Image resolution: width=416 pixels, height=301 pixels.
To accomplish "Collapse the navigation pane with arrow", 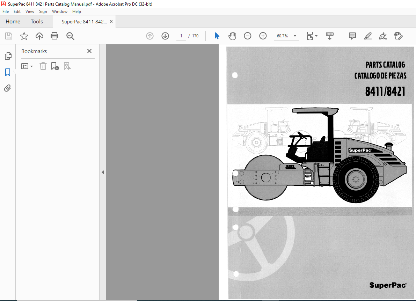I will 103,172.
